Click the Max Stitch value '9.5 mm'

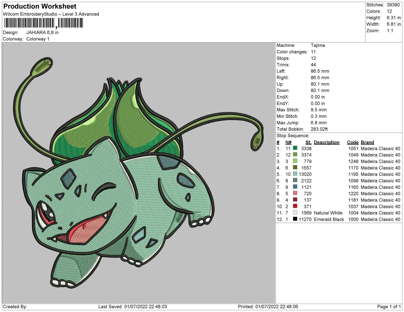click(319, 110)
